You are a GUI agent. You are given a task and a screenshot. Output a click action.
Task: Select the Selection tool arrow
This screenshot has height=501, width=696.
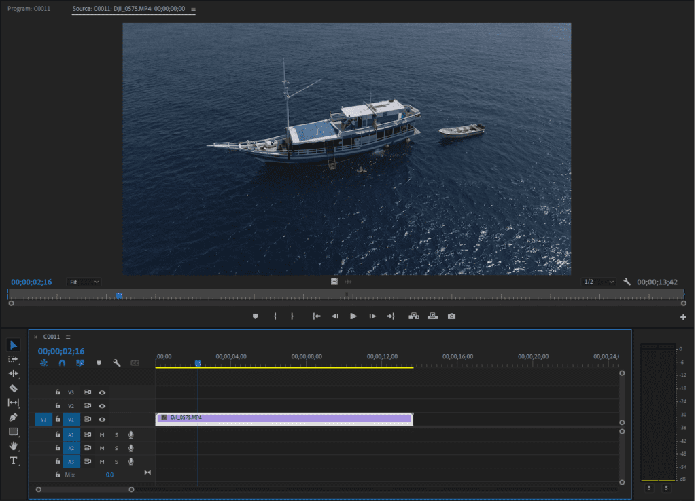point(14,345)
